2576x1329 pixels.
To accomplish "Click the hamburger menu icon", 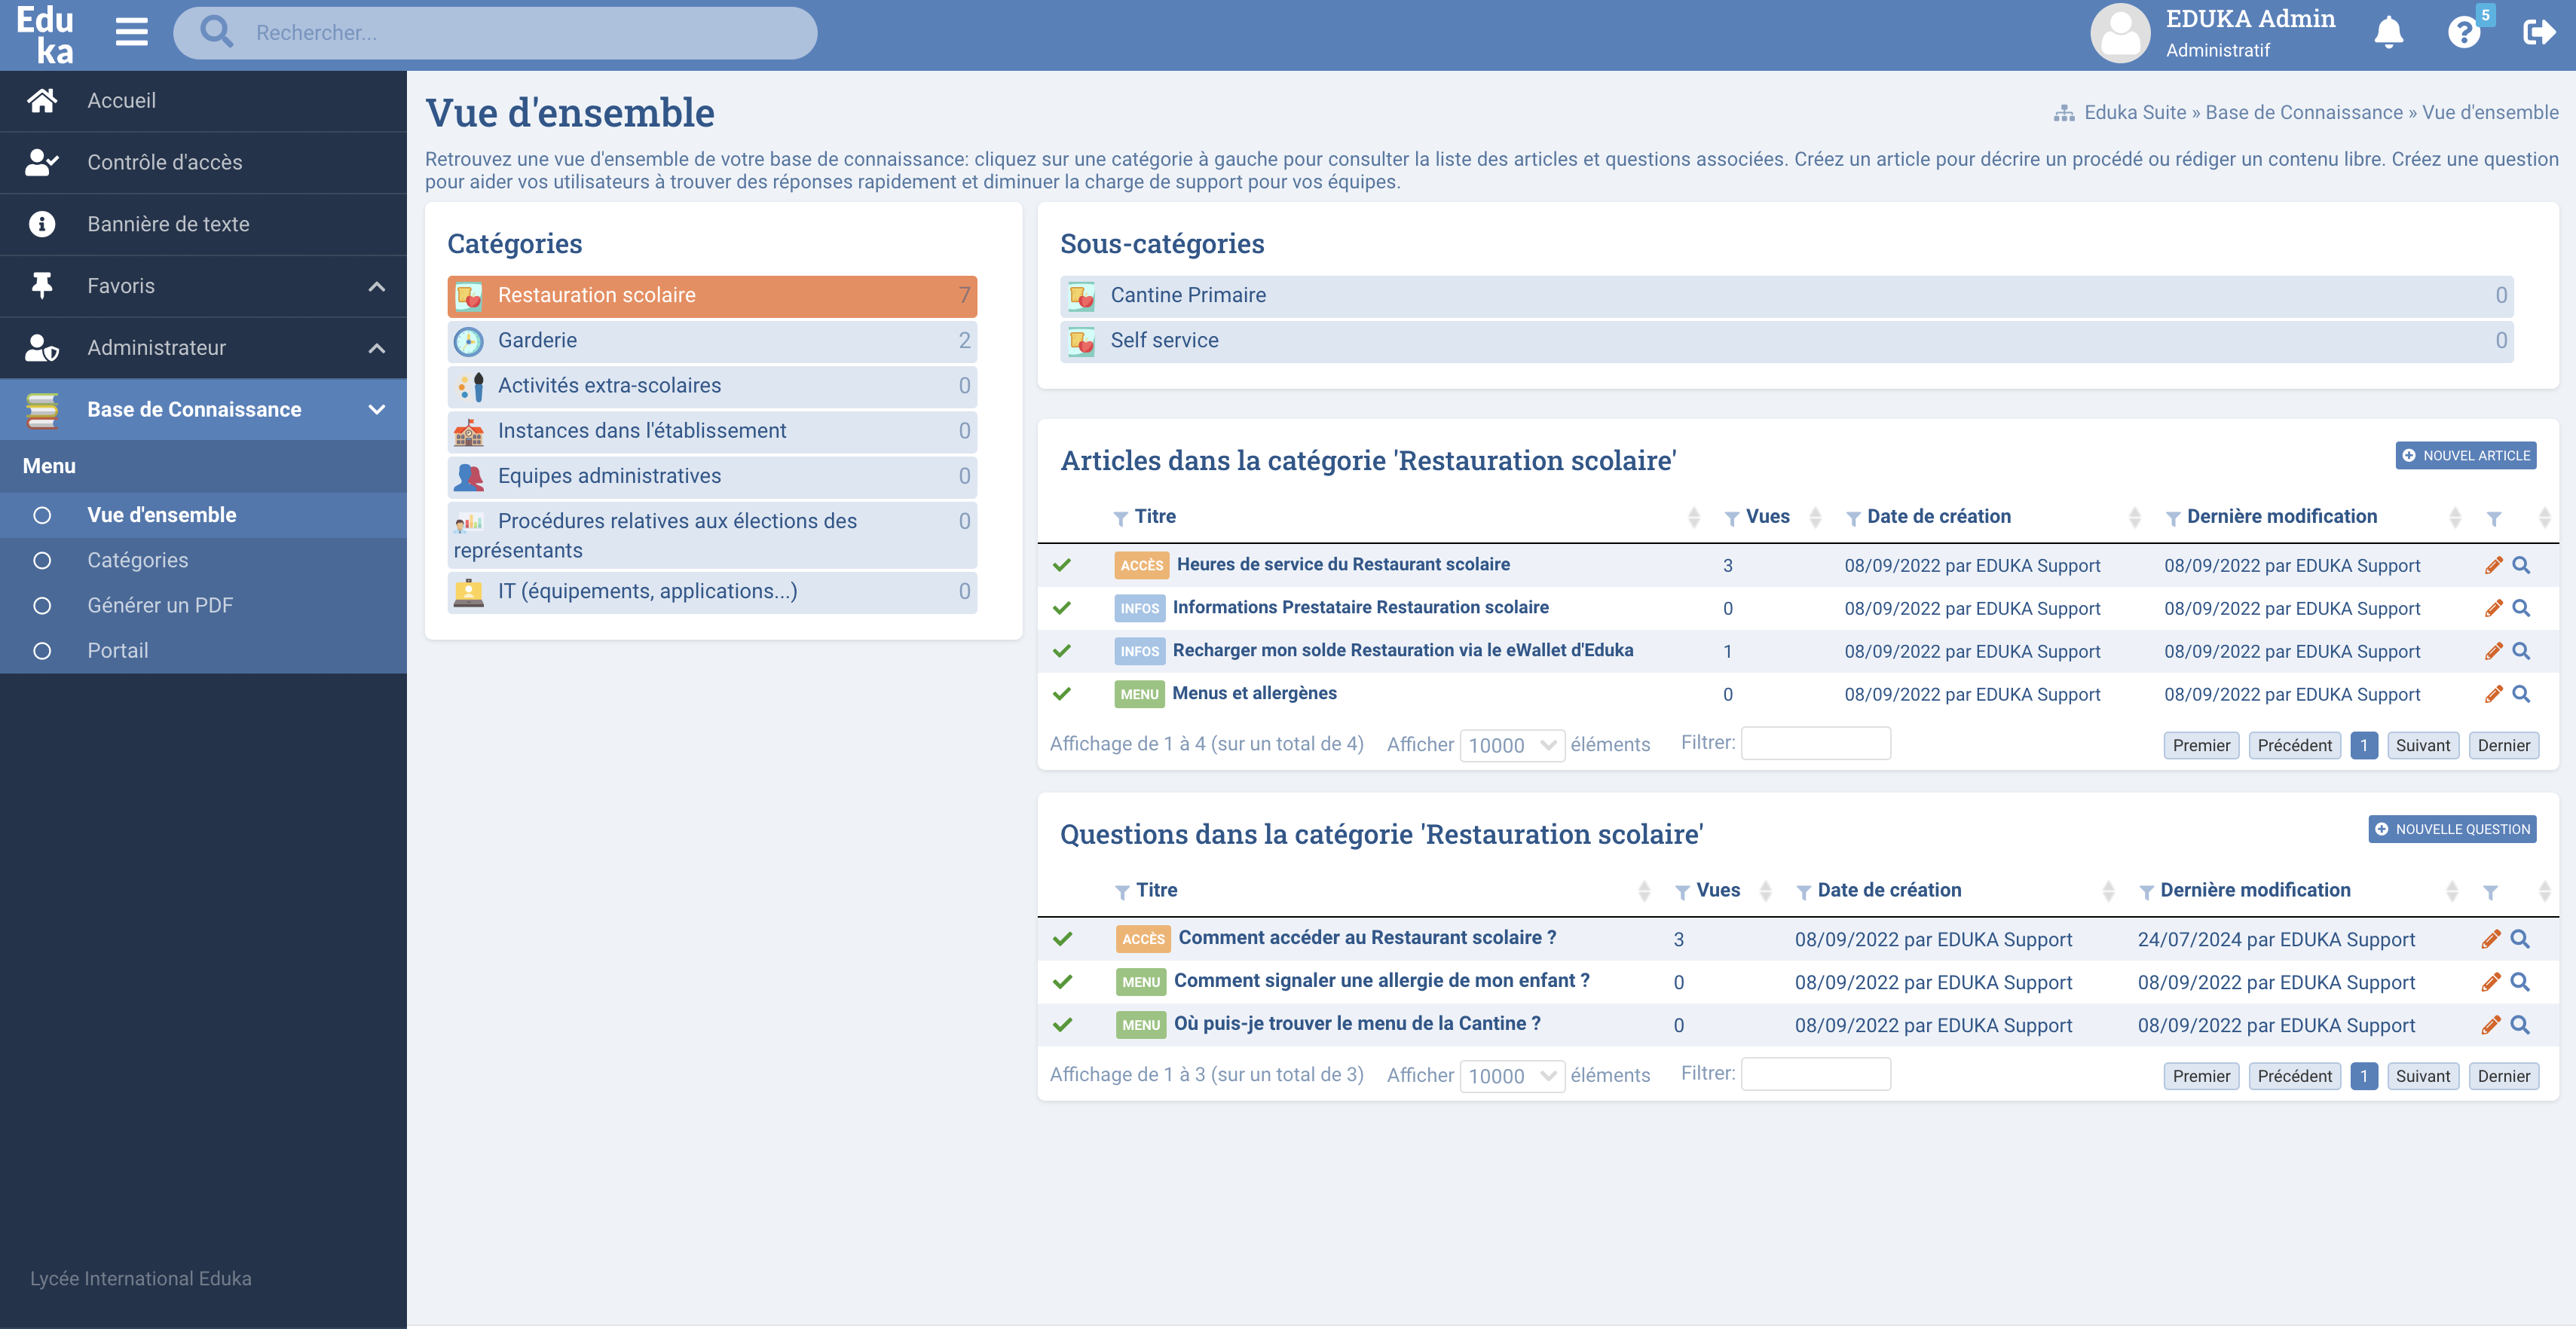I will tap(131, 32).
